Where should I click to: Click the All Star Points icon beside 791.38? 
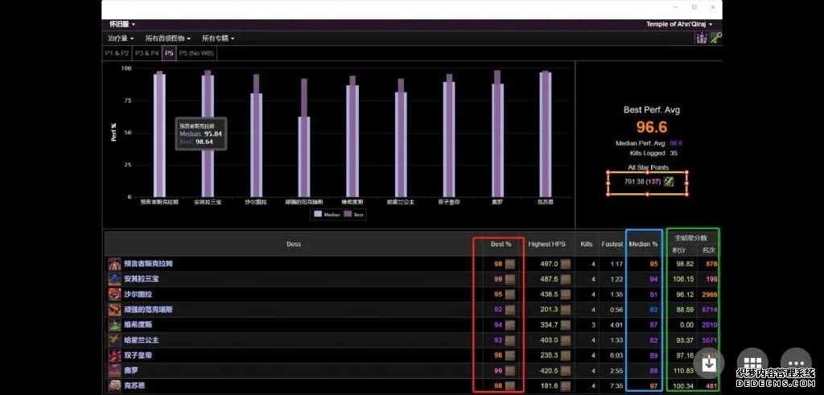pos(668,182)
